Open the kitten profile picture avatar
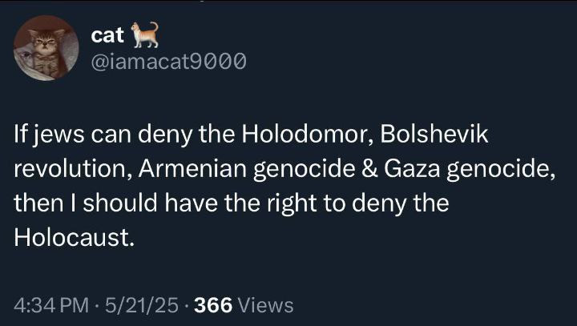The image size is (577, 326). coord(46,48)
